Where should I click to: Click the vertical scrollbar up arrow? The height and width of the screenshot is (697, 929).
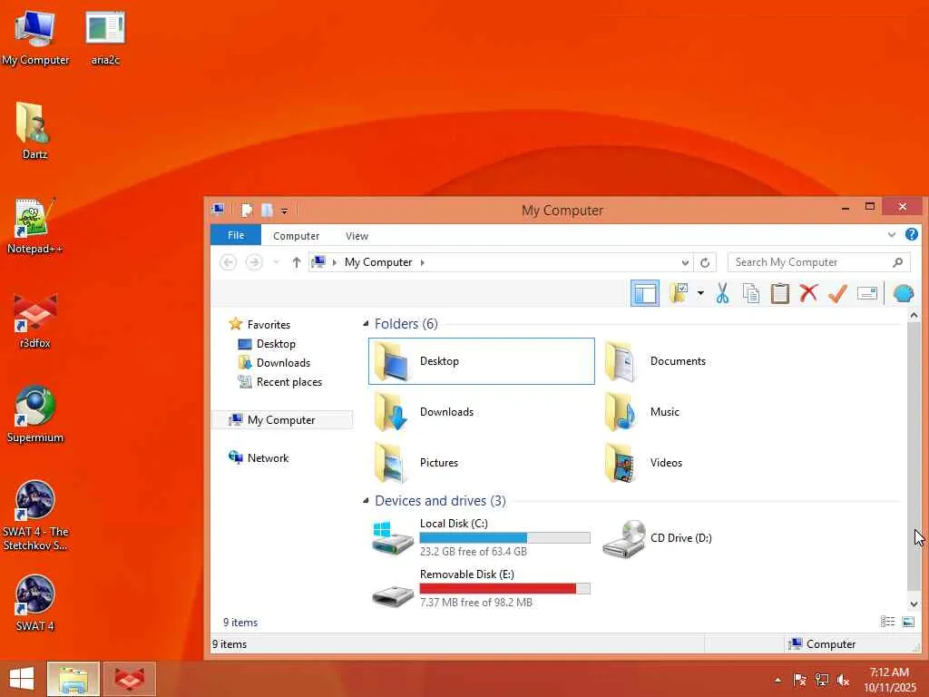914,316
